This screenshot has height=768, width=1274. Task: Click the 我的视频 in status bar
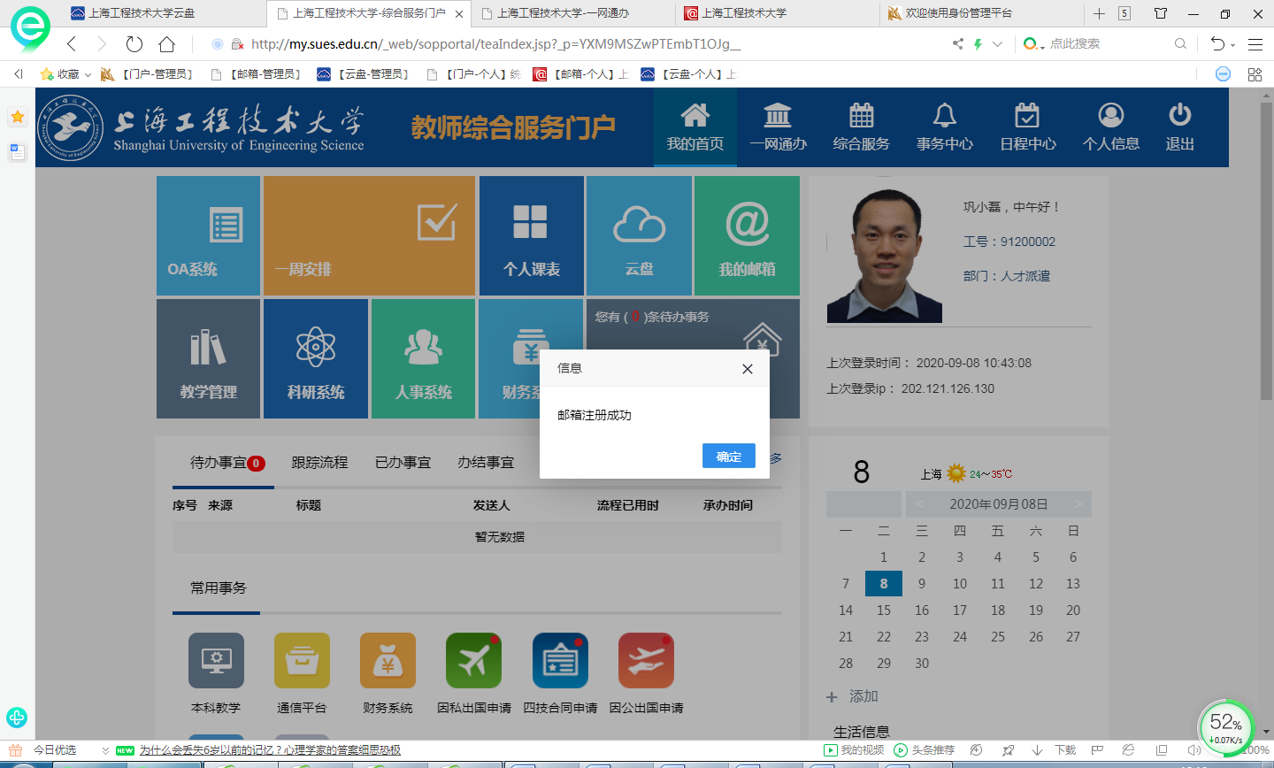[854, 750]
